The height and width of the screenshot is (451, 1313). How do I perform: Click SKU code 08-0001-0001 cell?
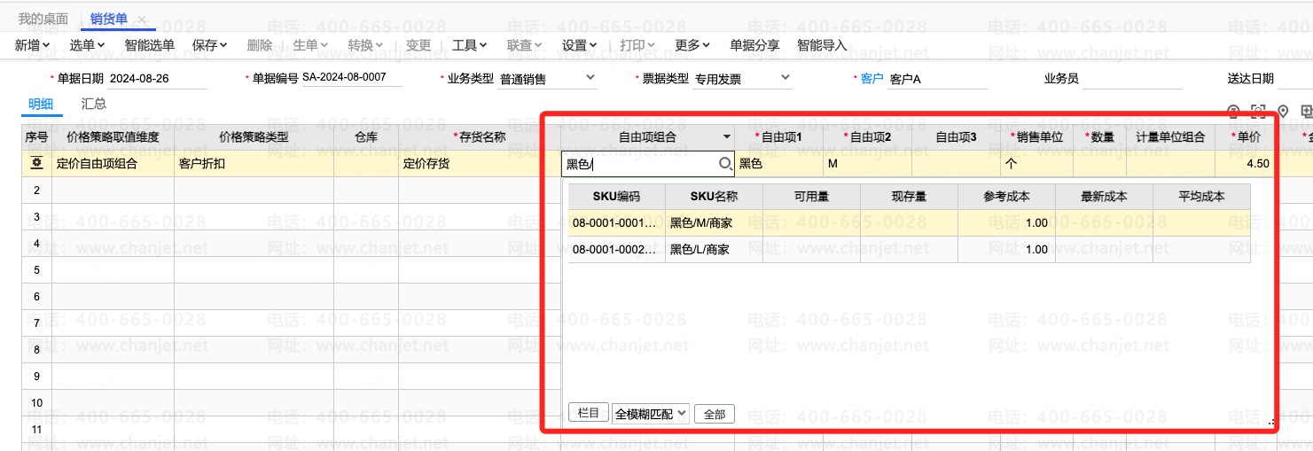coord(616,223)
